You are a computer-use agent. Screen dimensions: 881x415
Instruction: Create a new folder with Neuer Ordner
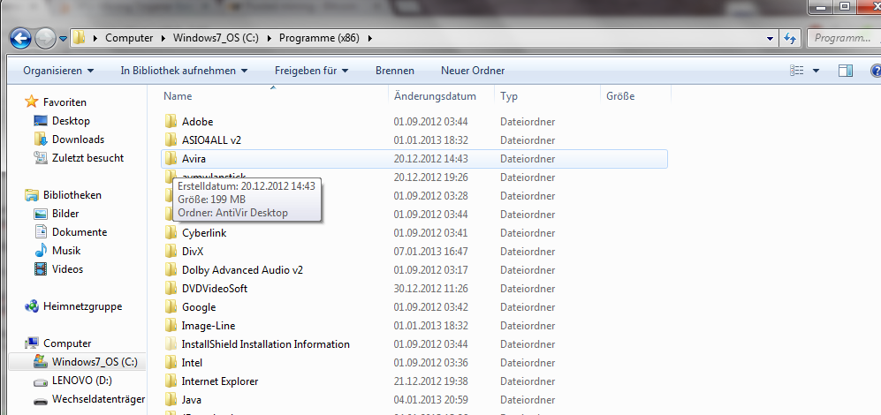click(x=473, y=71)
